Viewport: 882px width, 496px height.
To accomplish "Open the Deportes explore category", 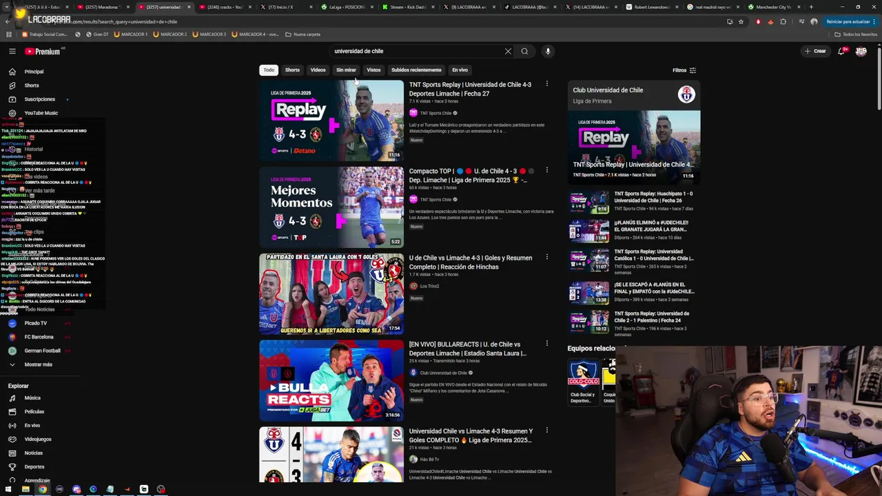I will pos(34,467).
